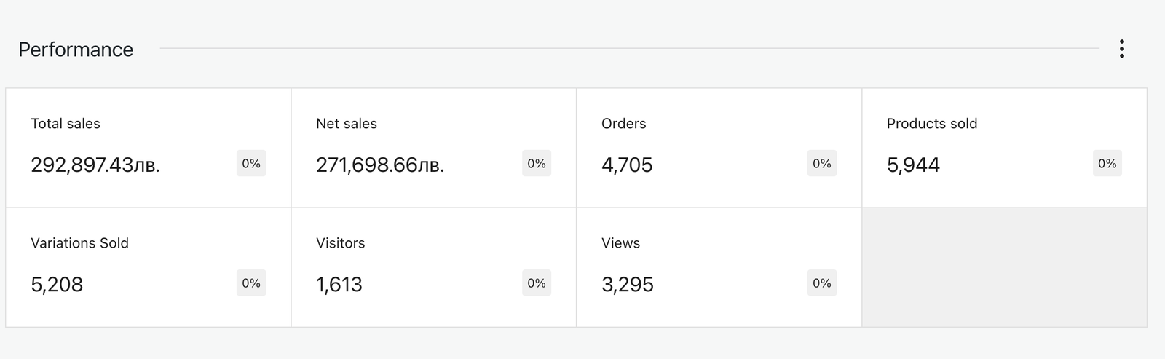Open the Visitors report card

pyautogui.click(x=341, y=243)
